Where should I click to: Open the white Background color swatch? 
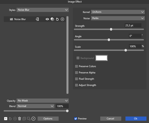click(x=102, y=58)
